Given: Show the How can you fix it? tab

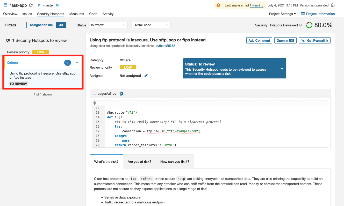Looking at the screenshot, I should point(175,161).
